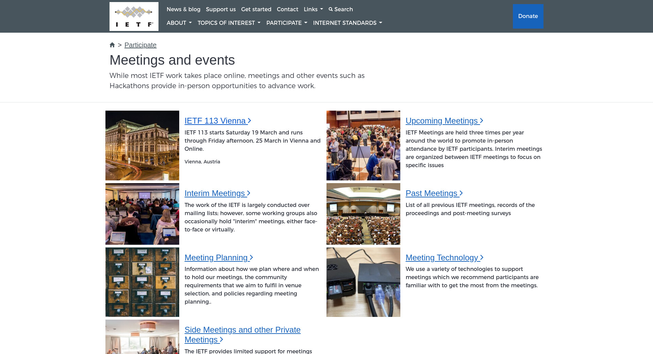Open News & blog page
The width and height of the screenshot is (653, 354).
point(183,9)
